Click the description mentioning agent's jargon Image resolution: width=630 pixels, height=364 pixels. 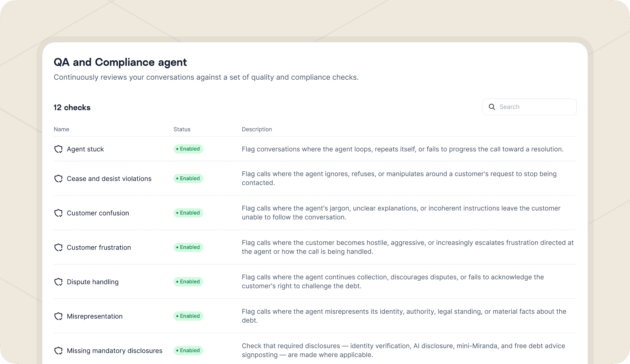point(401,213)
